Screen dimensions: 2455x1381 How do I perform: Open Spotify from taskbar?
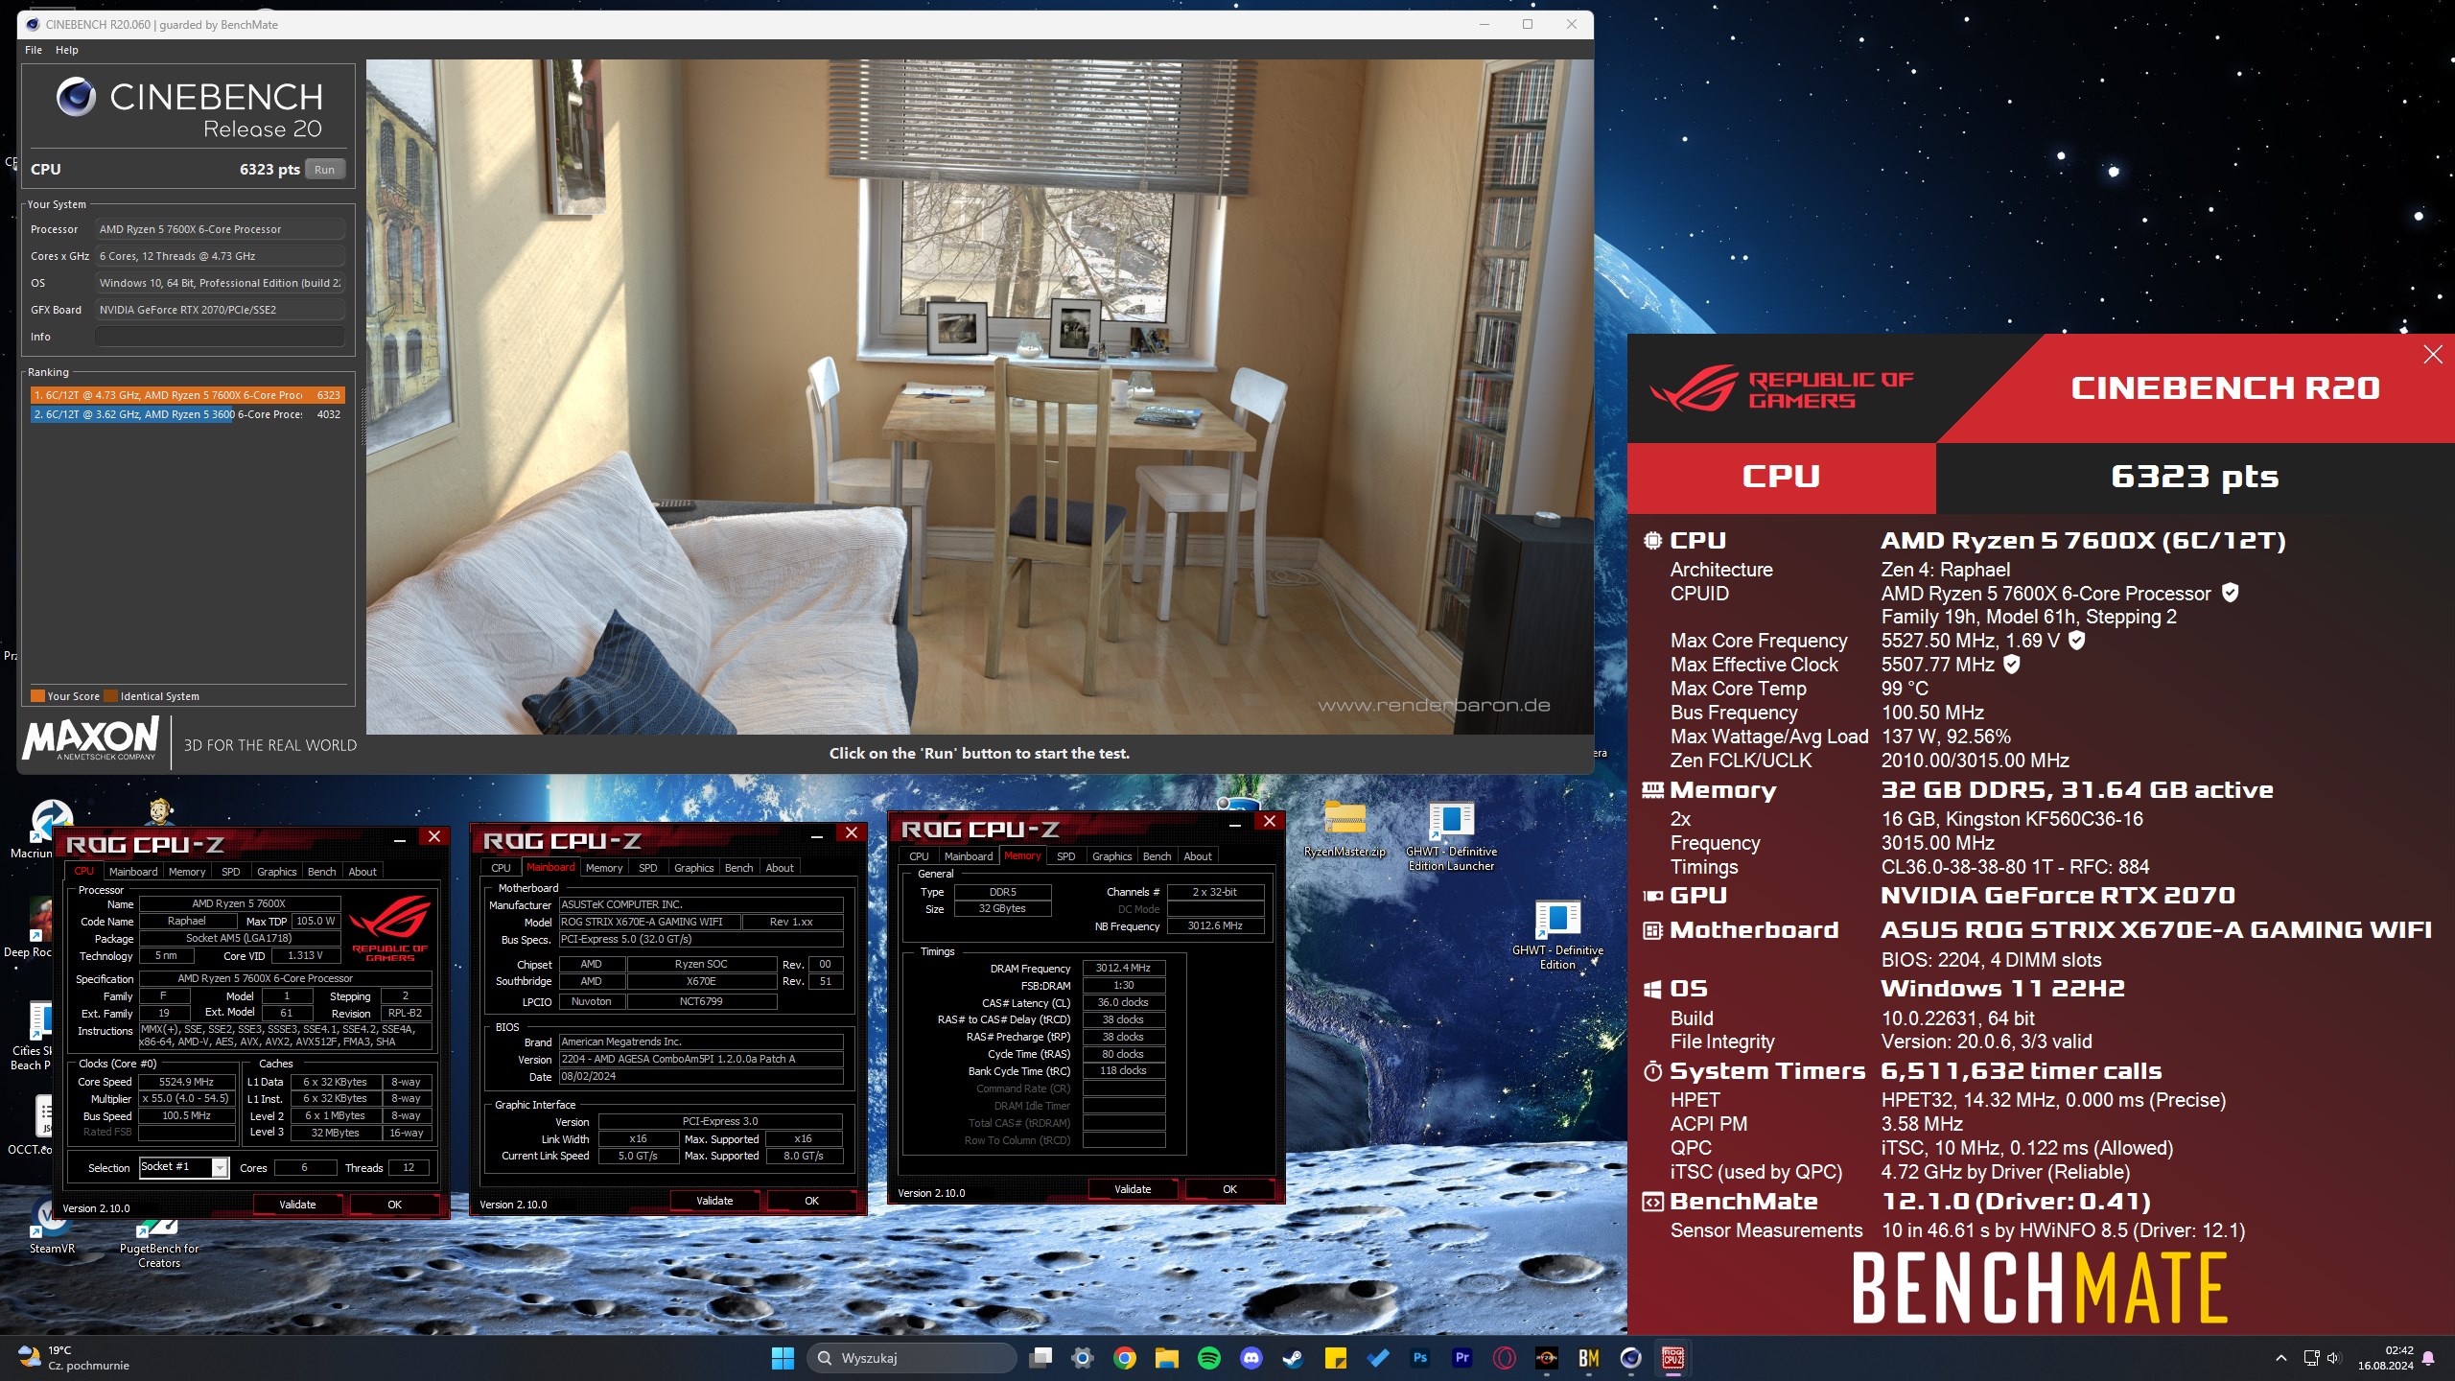[x=1209, y=1358]
